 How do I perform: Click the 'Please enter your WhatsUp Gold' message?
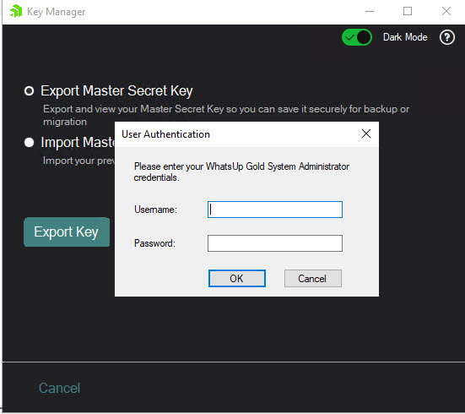pyautogui.click(x=241, y=172)
